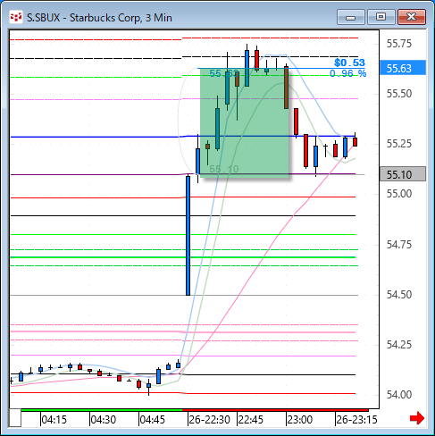The width and height of the screenshot is (435, 436).
Task: Click the 55.25 price axis label
Action: click(x=399, y=144)
